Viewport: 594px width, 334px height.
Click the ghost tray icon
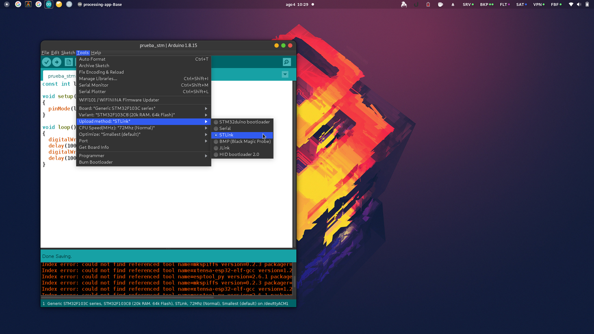[404, 4]
